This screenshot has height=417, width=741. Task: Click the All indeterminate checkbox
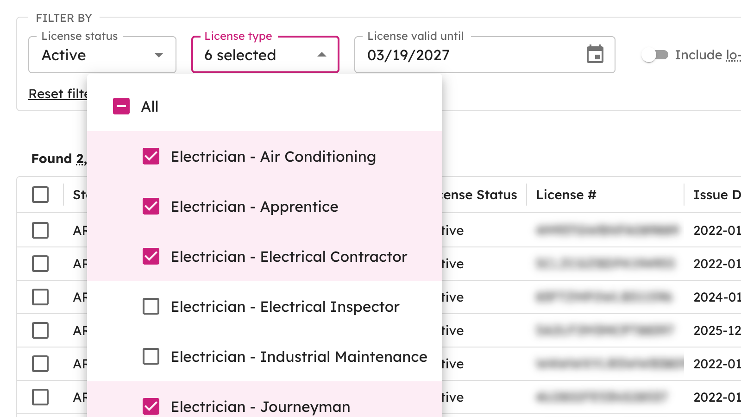click(x=120, y=106)
